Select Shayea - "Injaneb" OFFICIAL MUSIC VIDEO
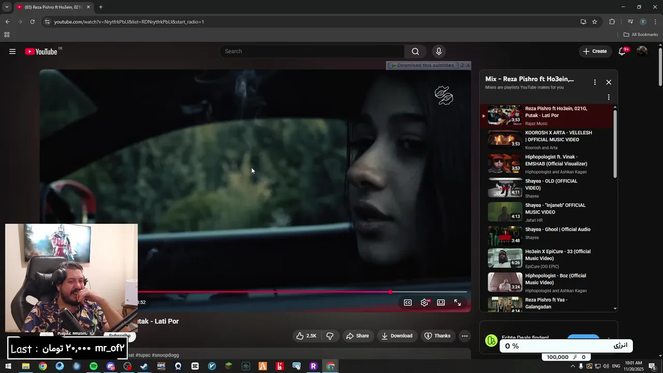The height and width of the screenshot is (373, 663). 546,212
